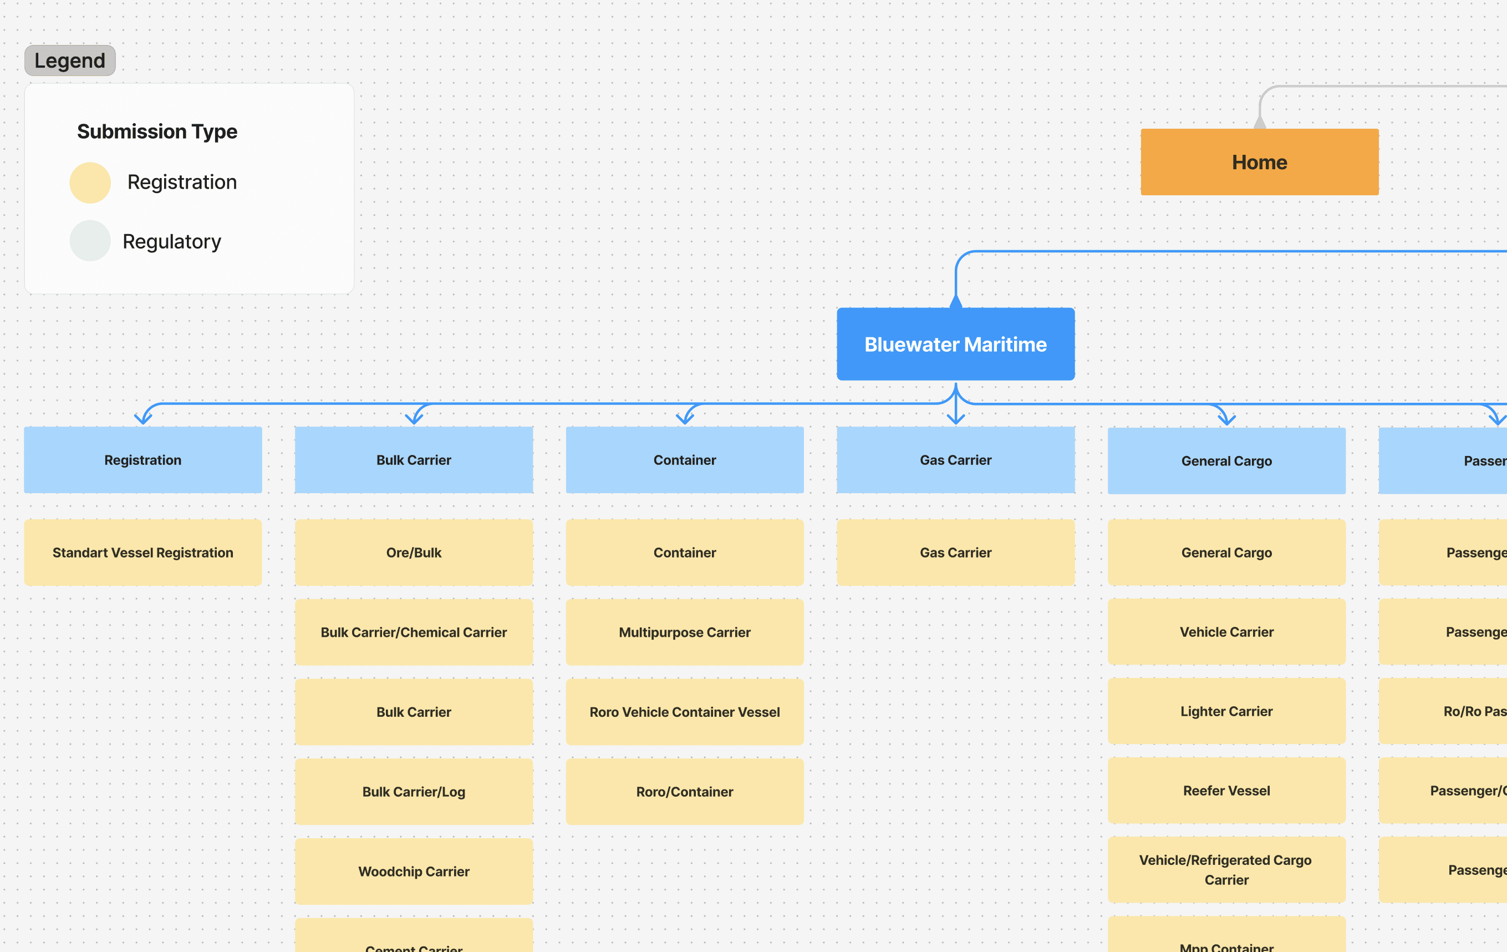This screenshot has width=1507, height=952.
Task: Select the Ore/Bulk card
Action: (414, 553)
